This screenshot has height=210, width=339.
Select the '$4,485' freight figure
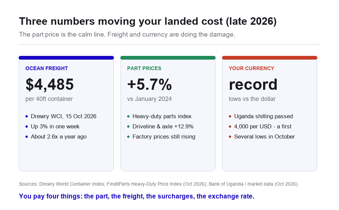pos(50,84)
